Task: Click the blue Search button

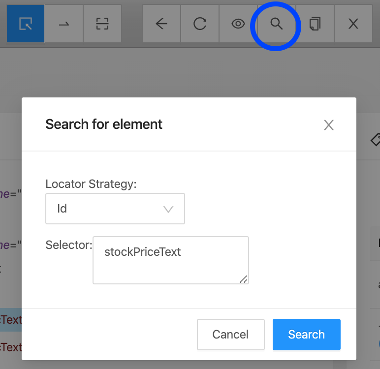Action: coord(306,335)
